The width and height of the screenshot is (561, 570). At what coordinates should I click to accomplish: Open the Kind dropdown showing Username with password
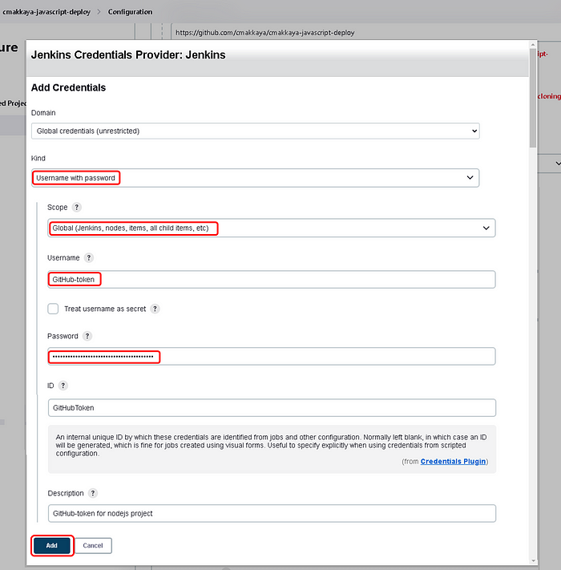point(256,178)
